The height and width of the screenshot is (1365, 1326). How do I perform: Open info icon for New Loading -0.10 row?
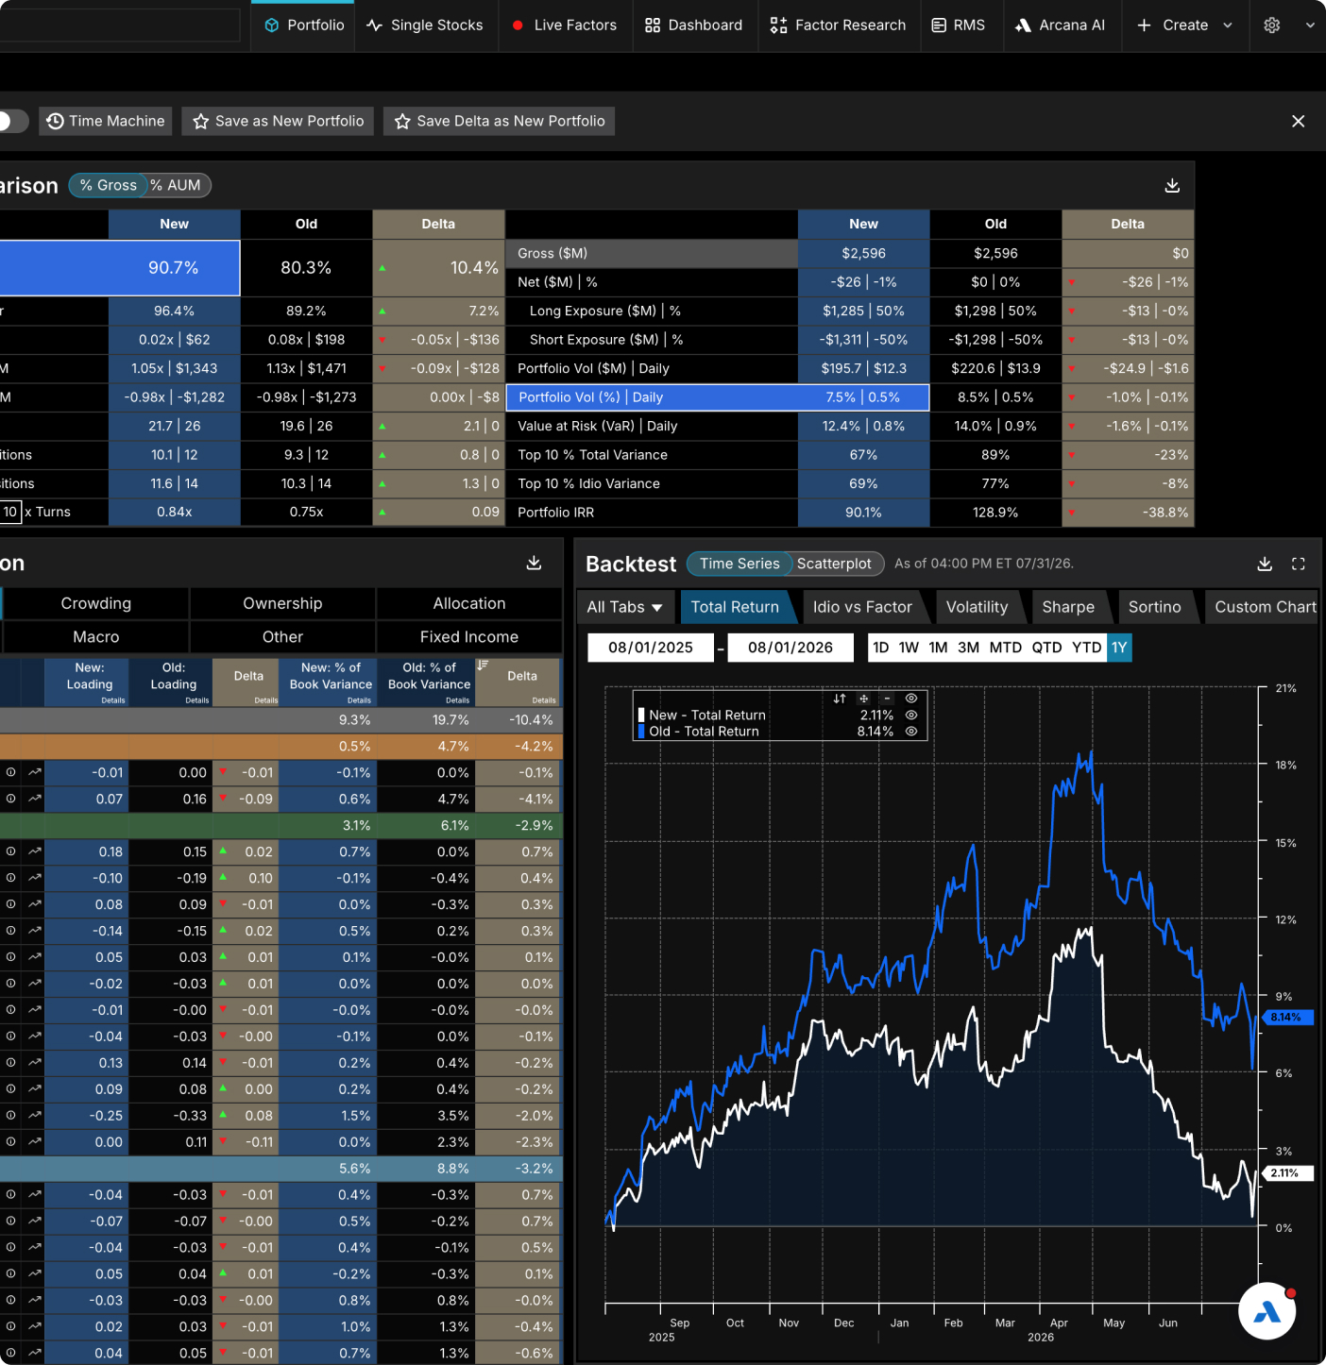[x=10, y=878]
